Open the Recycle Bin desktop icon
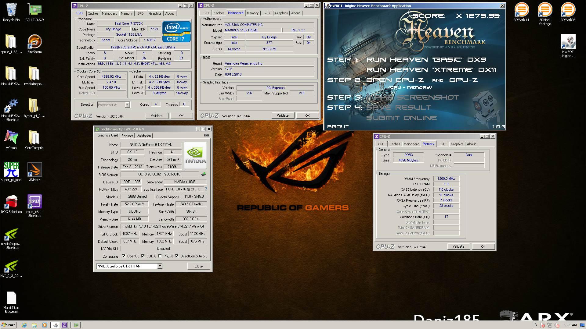Screen dimensions: 586x329 11,12
